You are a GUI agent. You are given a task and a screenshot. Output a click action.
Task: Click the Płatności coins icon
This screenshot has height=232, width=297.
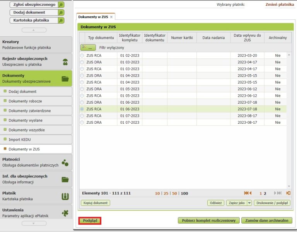click(65, 162)
